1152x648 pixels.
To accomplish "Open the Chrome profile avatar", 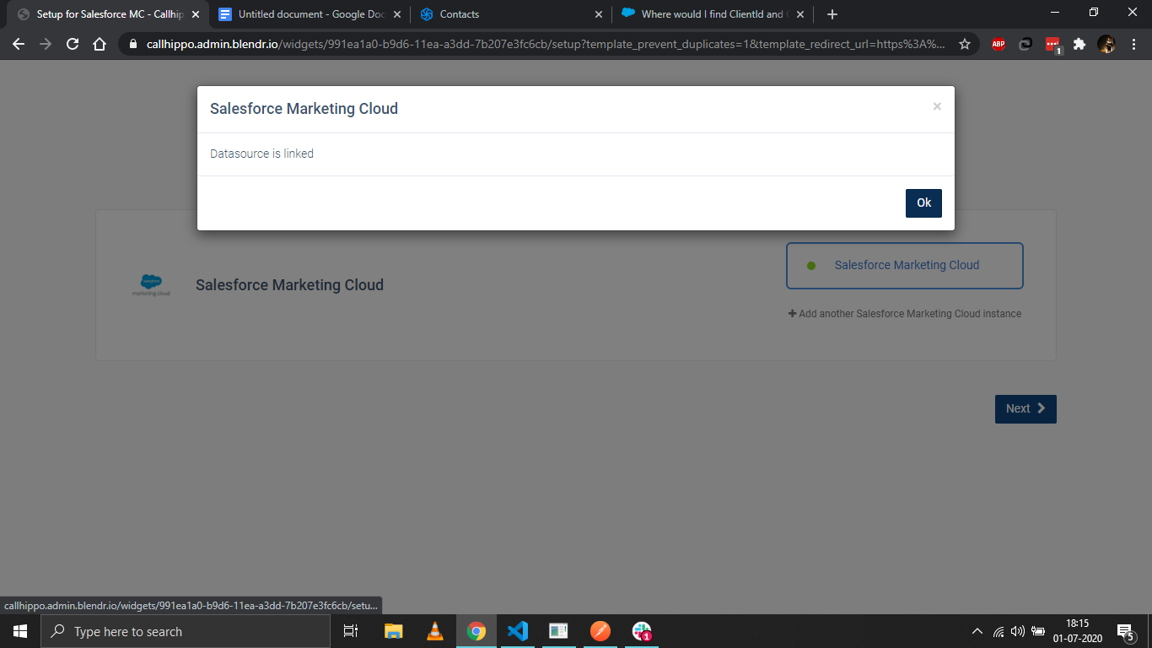I will 1106,44.
